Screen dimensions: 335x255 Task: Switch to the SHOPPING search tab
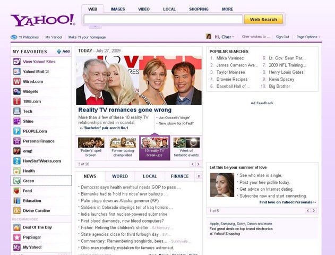click(199, 9)
